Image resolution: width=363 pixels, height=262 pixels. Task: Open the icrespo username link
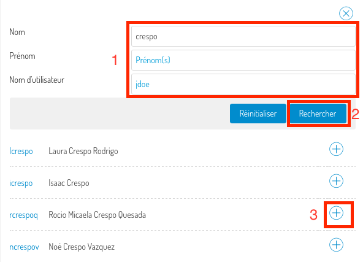(21, 183)
